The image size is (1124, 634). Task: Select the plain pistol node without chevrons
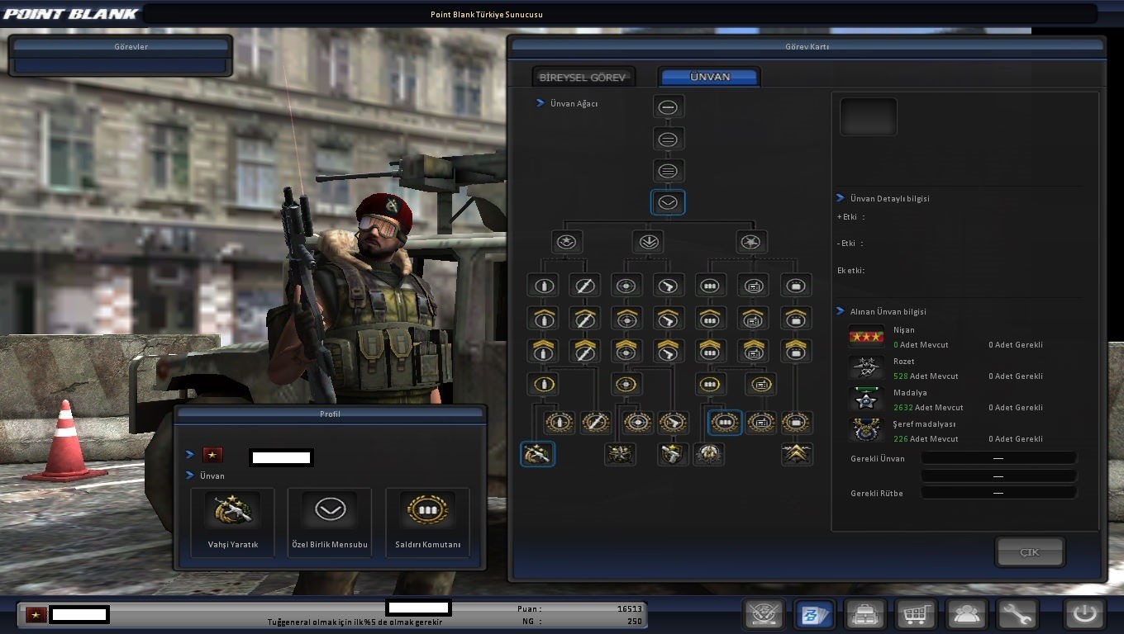point(669,286)
